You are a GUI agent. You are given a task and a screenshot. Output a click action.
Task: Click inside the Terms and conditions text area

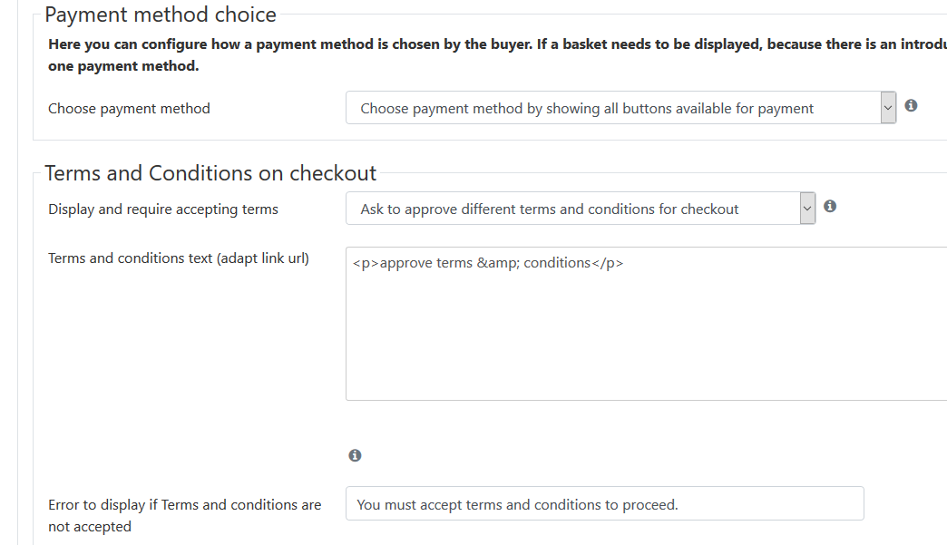(x=646, y=324)
